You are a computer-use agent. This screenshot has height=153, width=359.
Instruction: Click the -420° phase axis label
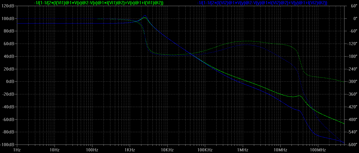click(352, 107)
